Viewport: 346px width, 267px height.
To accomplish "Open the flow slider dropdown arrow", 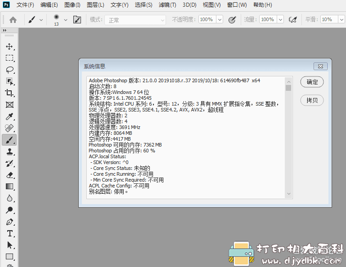I will [280, 19].
